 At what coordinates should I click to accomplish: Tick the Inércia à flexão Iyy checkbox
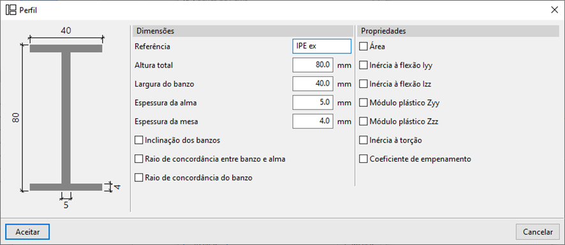click(363, 65)
